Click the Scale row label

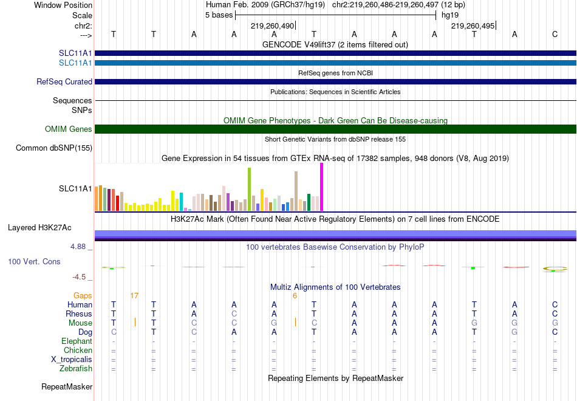click(82, 15)
